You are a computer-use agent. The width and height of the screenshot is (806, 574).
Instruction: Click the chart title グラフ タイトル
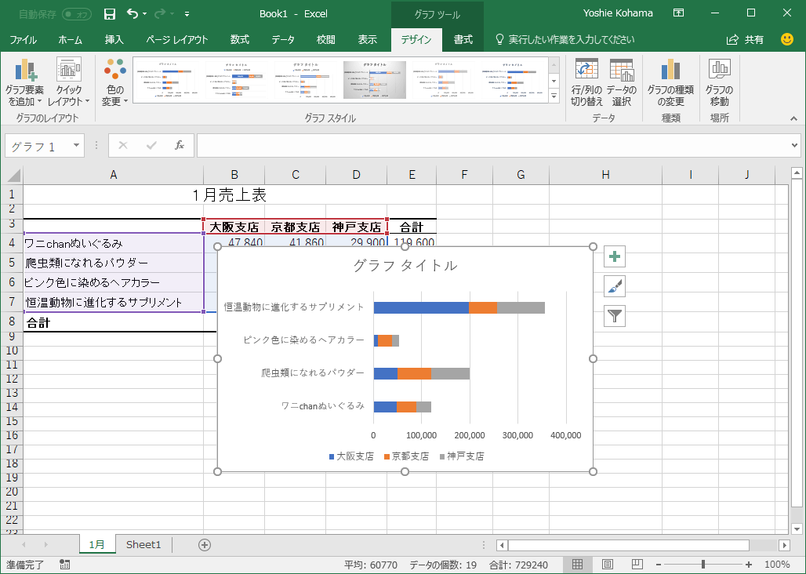point(405,266)
